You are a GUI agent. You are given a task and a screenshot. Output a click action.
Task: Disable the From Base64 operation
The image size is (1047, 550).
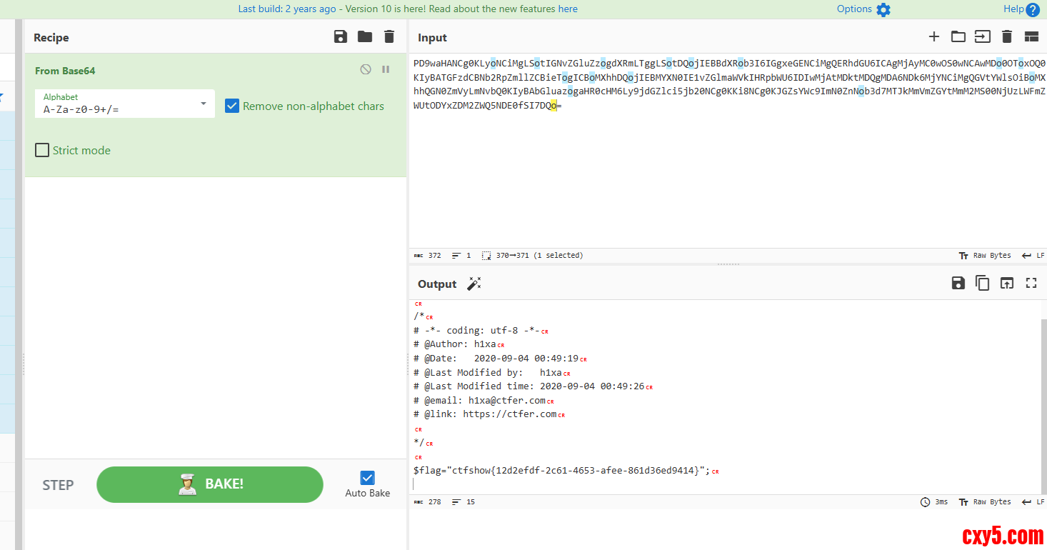click(366, 69)
